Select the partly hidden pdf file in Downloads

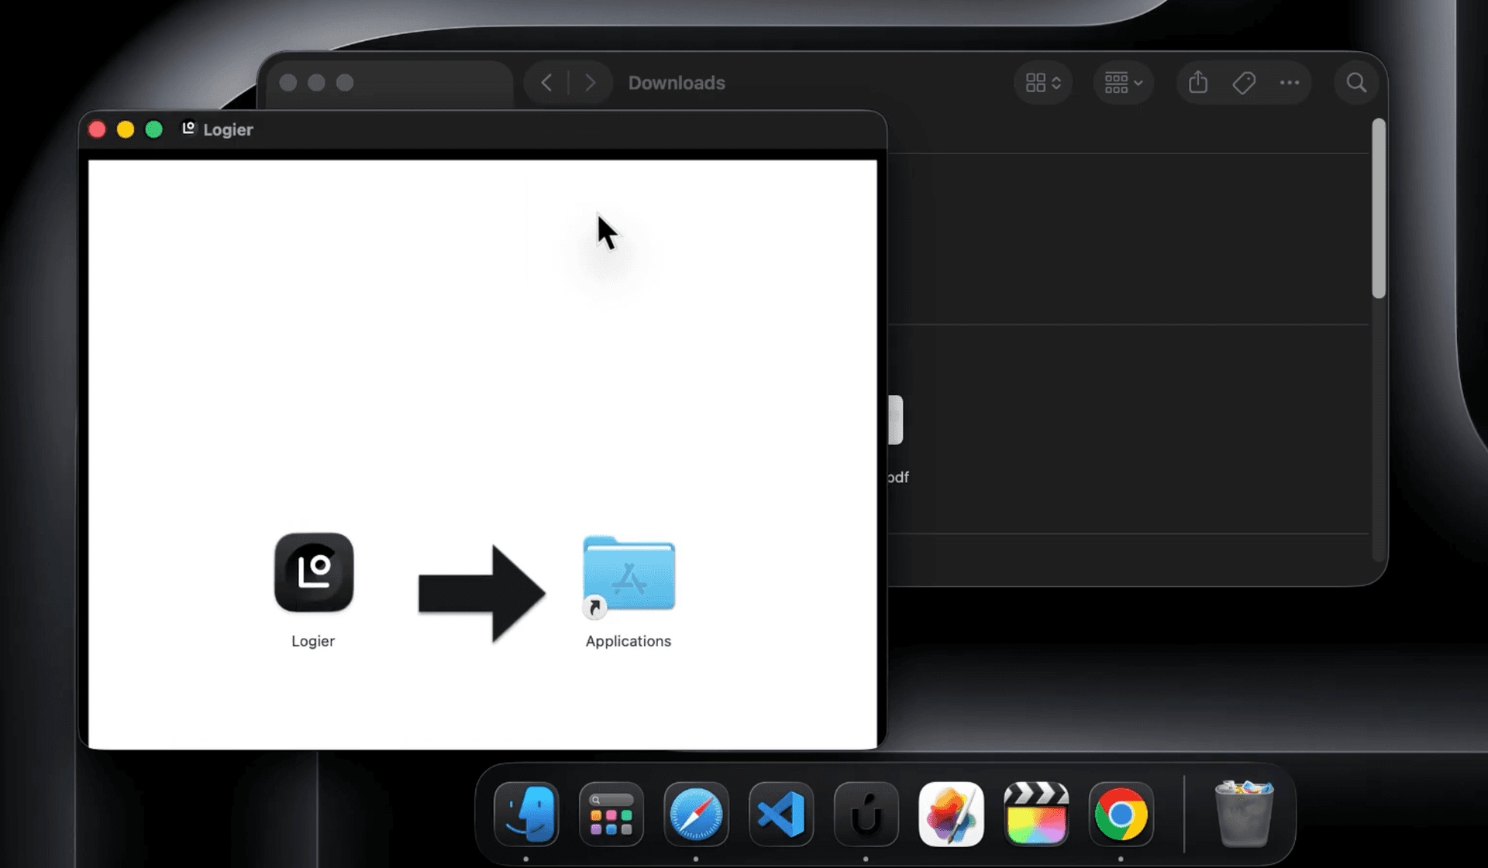896,420
